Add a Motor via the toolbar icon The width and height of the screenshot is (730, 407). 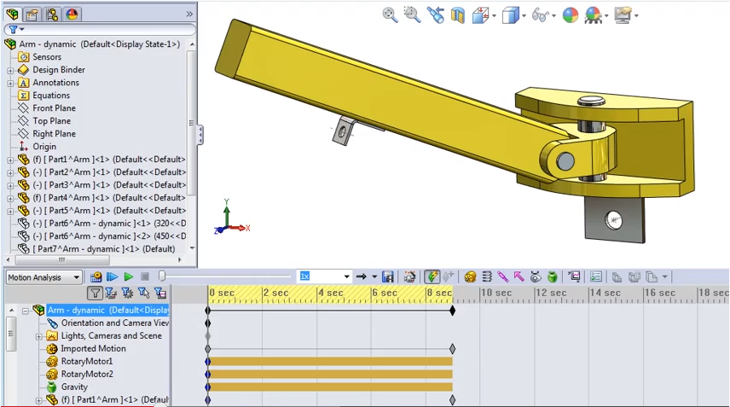pos(470,277)
